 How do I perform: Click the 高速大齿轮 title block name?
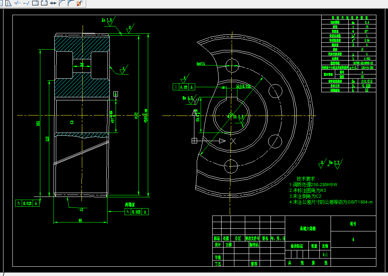coord(308,229)
